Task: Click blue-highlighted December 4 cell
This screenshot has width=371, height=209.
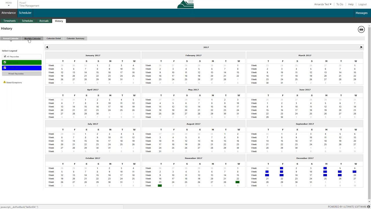Action: point(325,168)
